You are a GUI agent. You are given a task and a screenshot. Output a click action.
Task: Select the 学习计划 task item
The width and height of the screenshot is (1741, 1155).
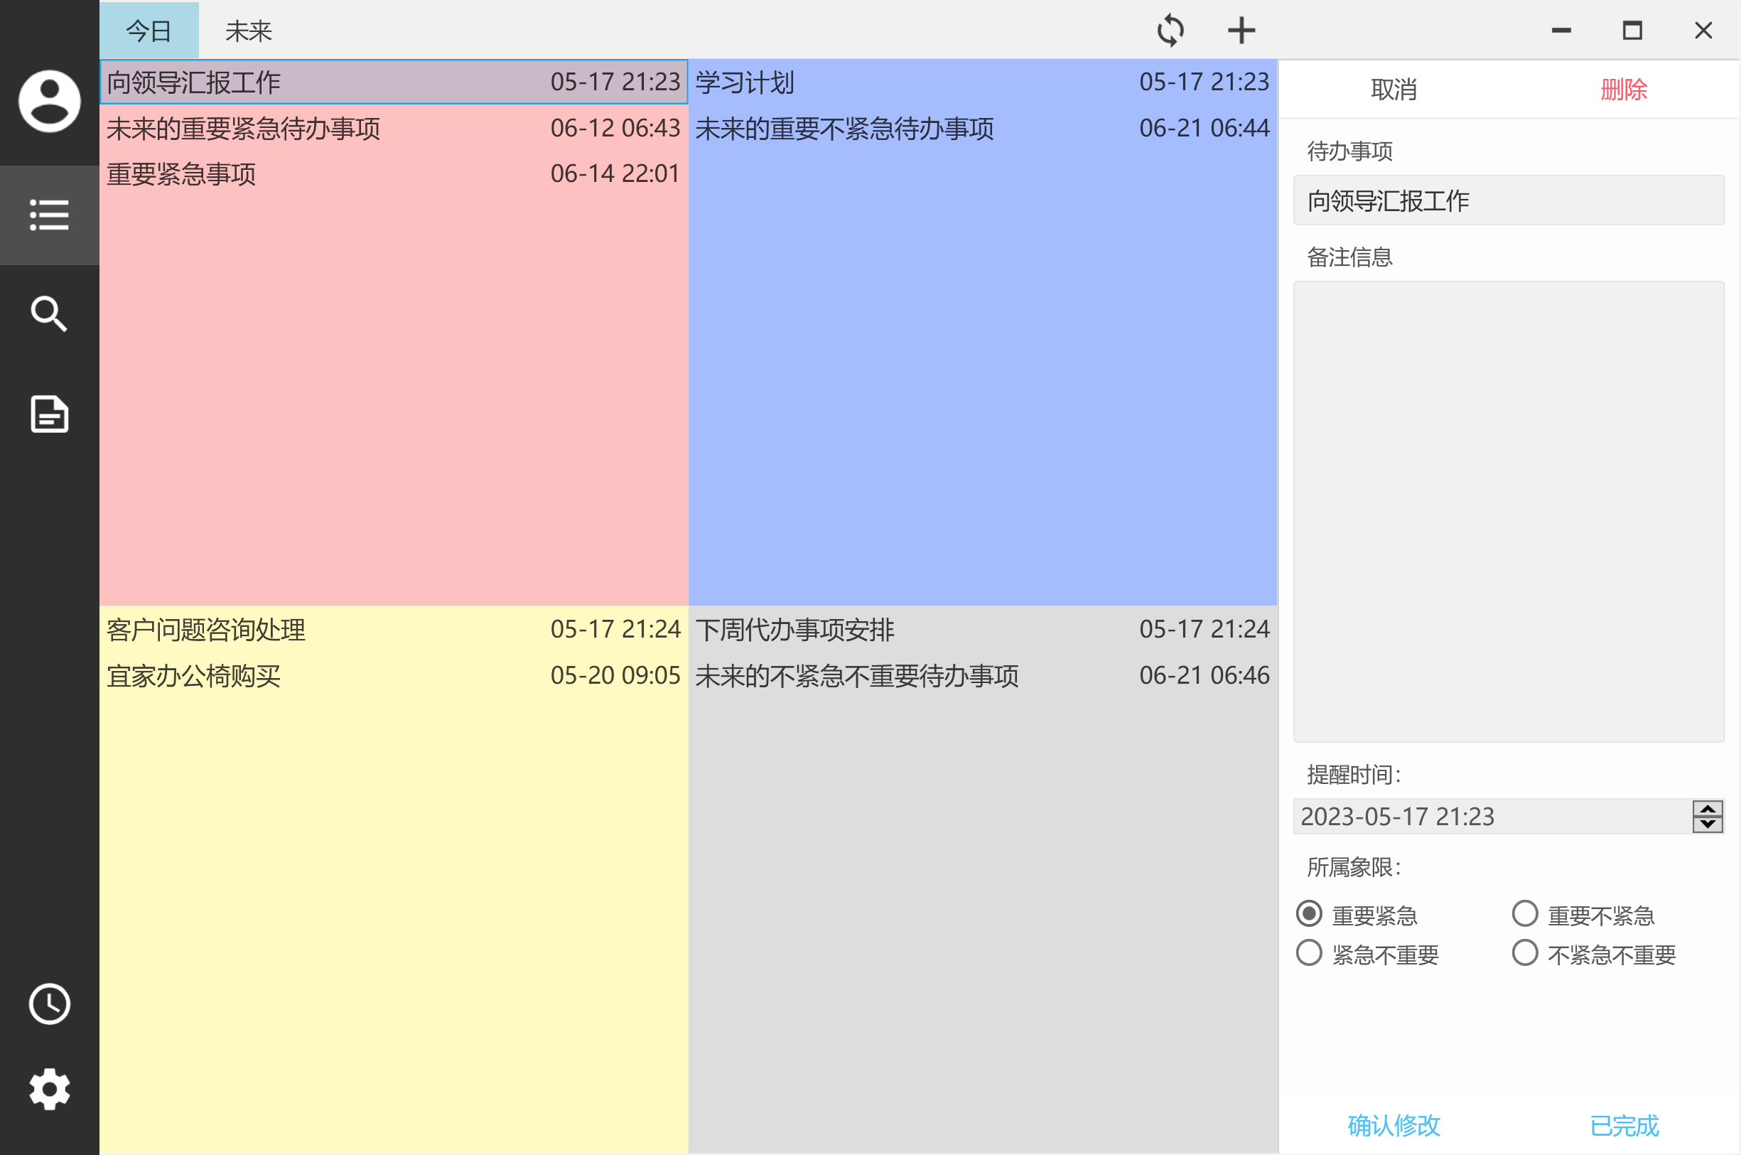[x=981, y=82]
